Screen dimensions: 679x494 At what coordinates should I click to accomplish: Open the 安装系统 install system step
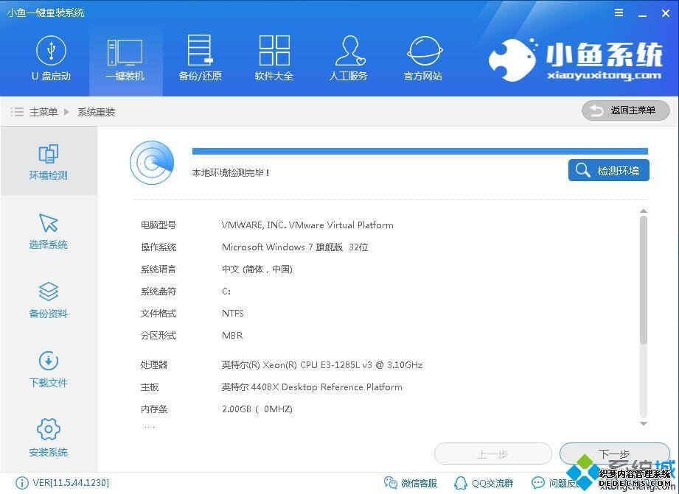tap(49, 438)
